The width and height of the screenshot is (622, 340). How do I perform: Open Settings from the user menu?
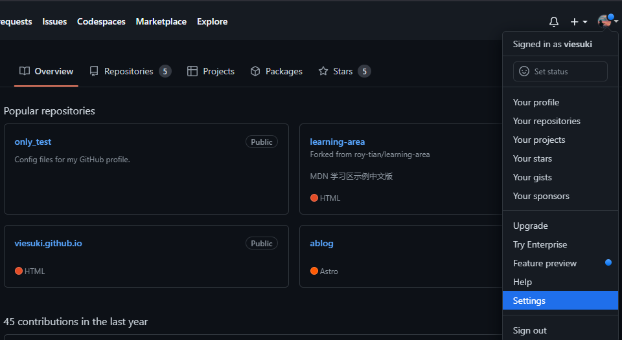[x=560, y=301]
